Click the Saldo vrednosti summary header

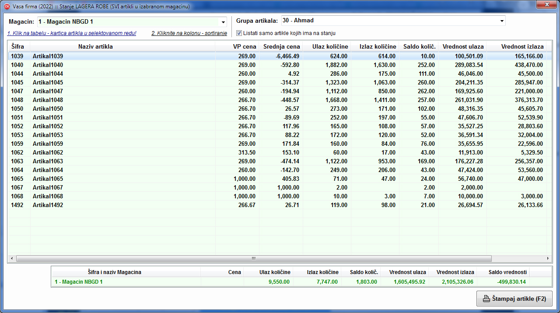tap(508, 272)
